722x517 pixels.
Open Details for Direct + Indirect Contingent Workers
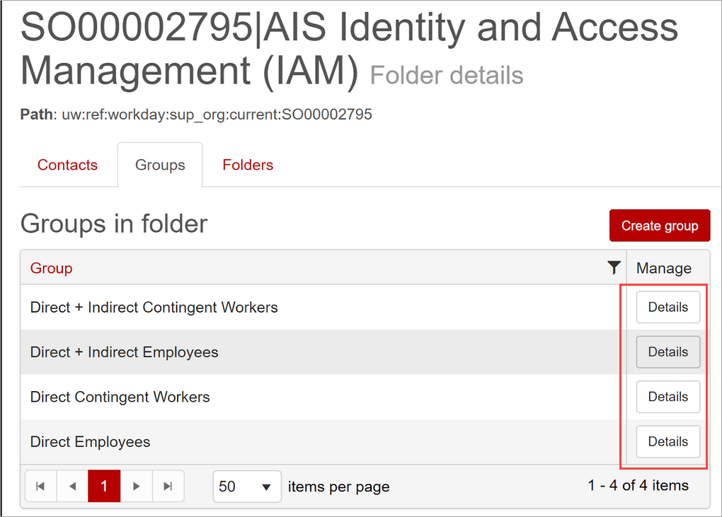(x=668, y=307)
